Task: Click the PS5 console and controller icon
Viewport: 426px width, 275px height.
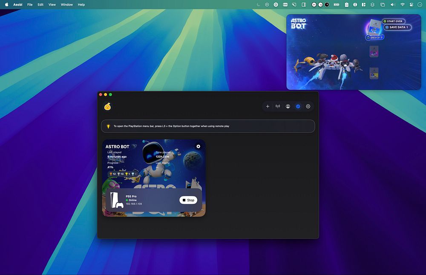Action: tap(117, 200)
